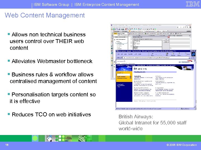Click the 'Alleviates Webmaster bottleneck' bullet

point(52,61)
